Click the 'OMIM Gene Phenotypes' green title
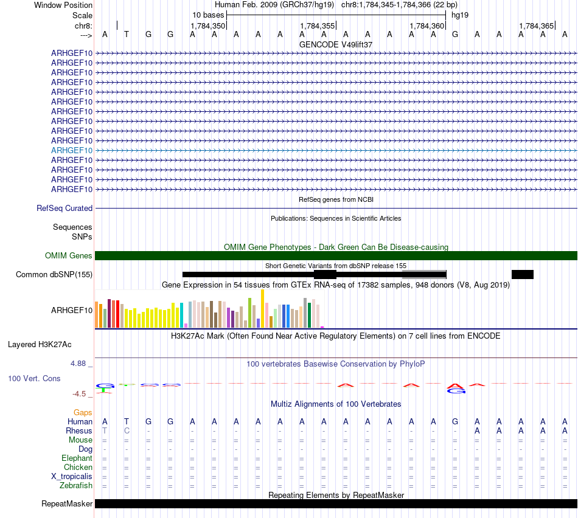578x518 pixels. coord(336,247)
